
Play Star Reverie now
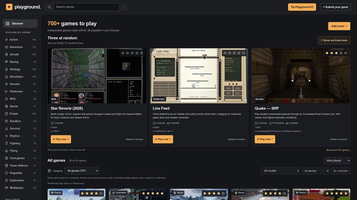(x=61, y=139)
